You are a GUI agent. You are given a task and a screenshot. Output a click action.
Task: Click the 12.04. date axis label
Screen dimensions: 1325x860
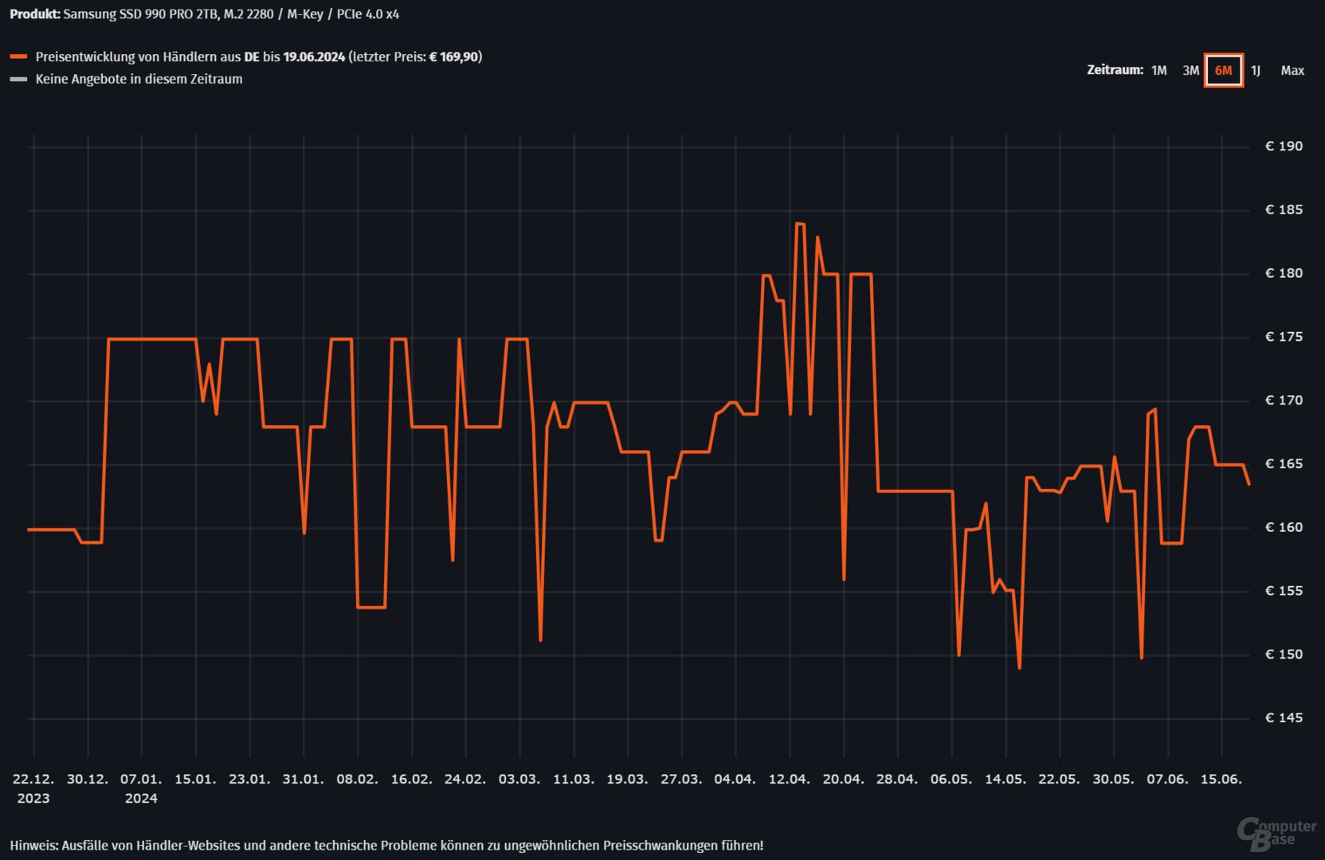pos(789,780)
